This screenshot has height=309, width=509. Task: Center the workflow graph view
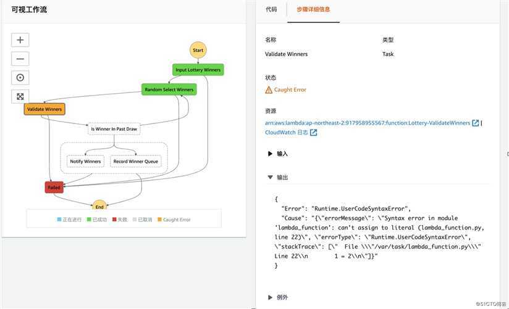coord(20,78)
